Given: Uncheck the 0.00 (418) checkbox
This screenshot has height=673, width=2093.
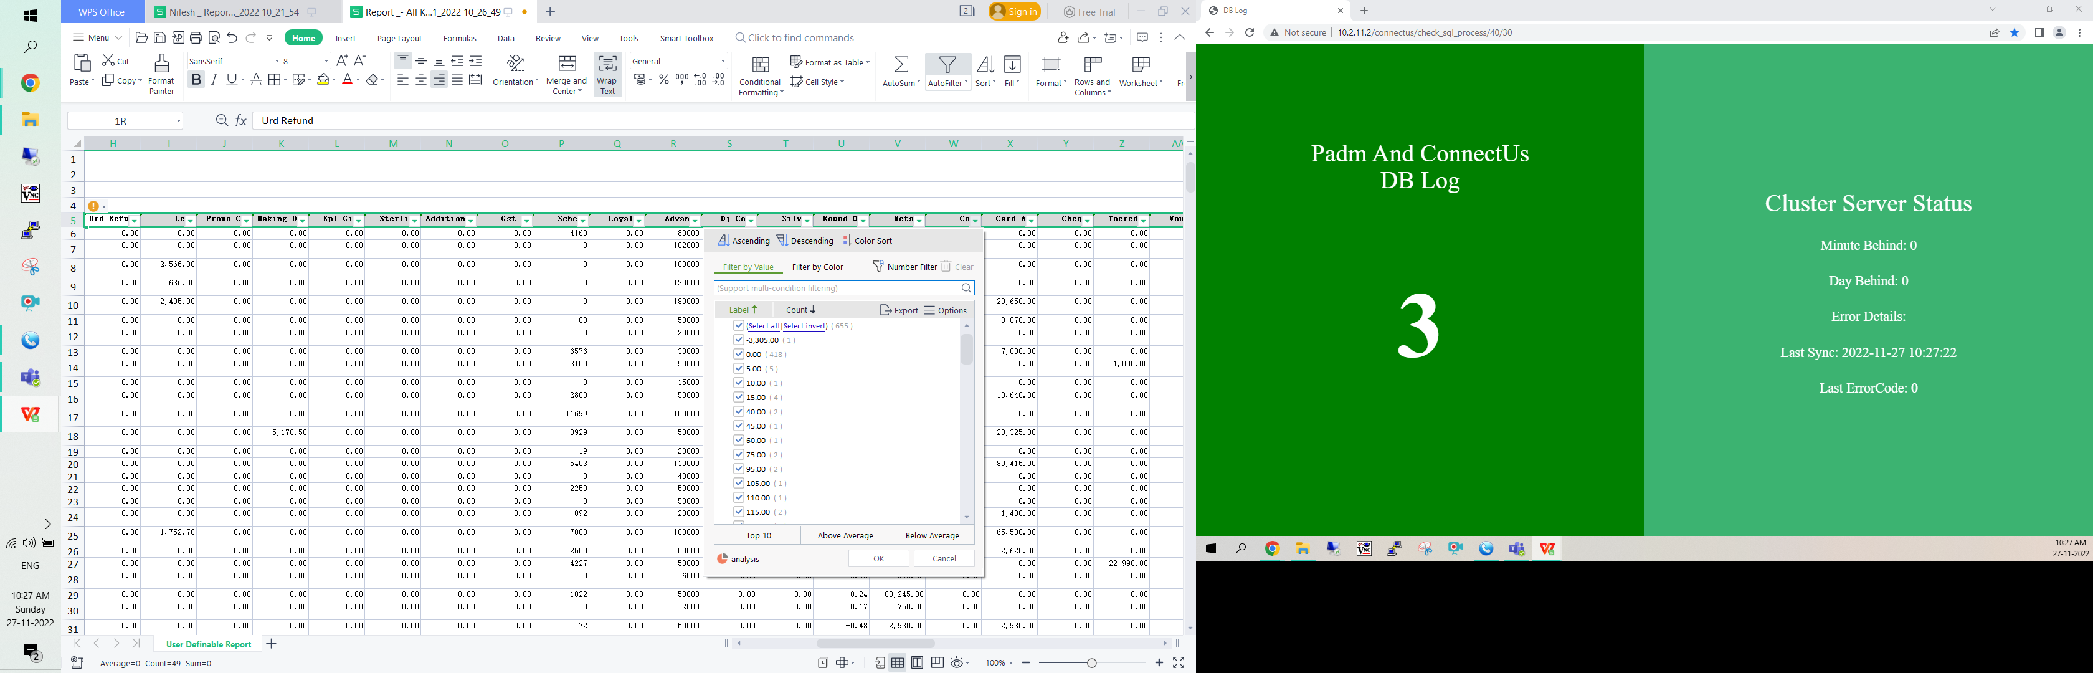Looking at the screenshot, I should pos(739,353).
